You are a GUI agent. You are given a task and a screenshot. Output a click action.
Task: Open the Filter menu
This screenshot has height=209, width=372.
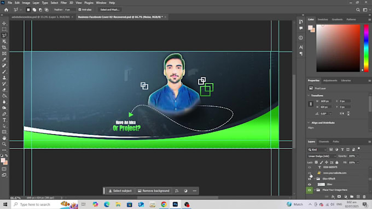(x=63, y=3)
